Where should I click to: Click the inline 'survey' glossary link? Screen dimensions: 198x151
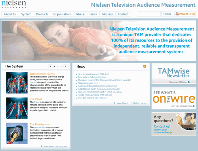point(33,82)
